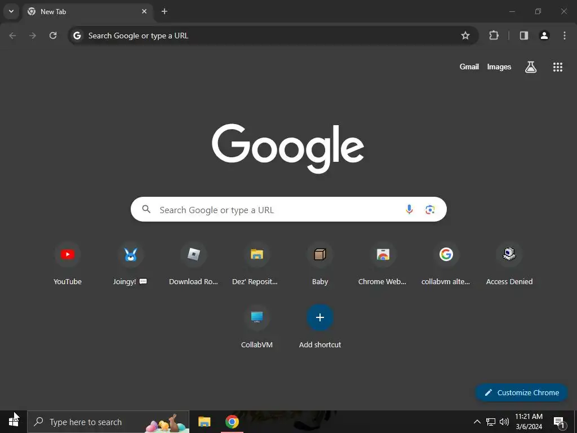Close the New Tab tab
This screenshot has height=433, width=577.
point(144,11)
